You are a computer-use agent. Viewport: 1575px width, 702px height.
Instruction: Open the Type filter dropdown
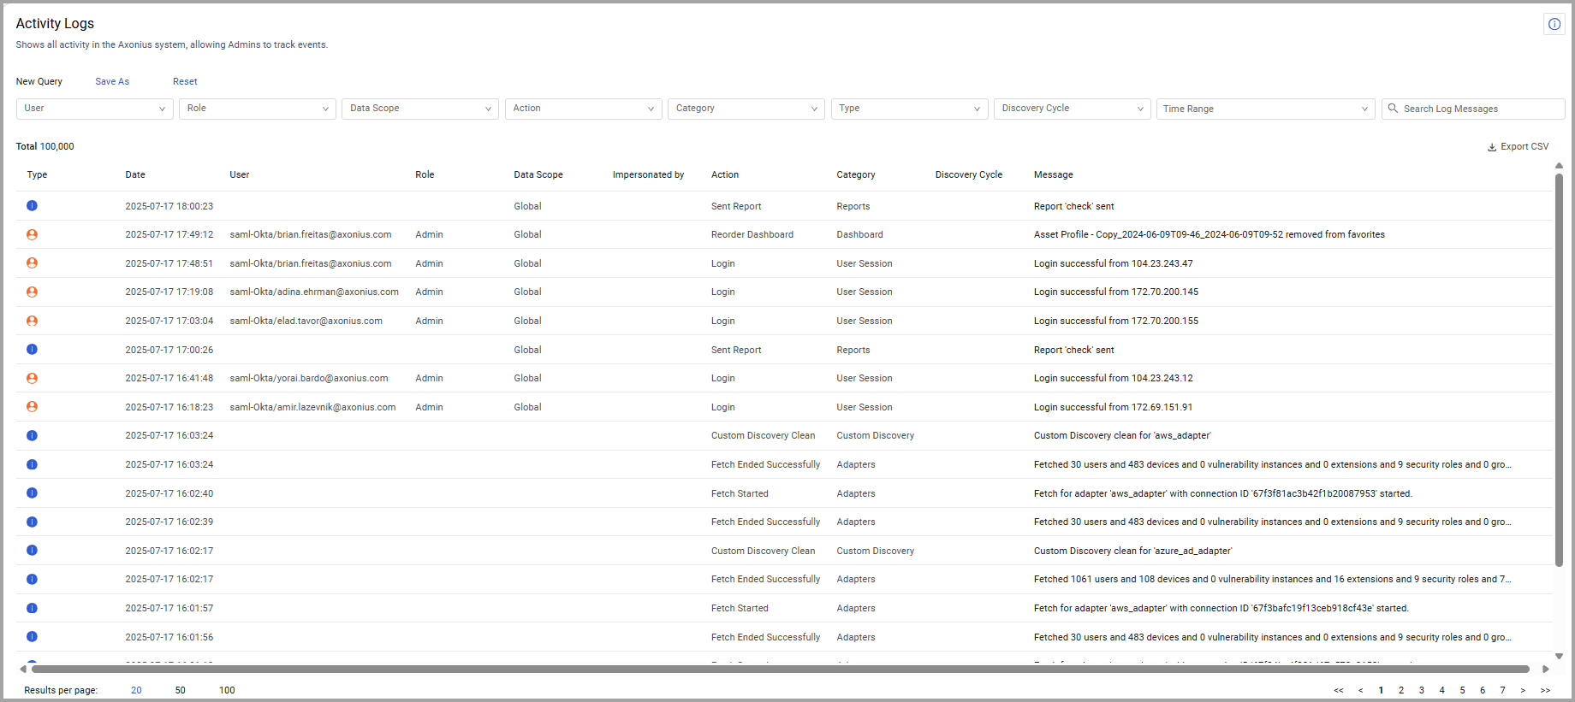click(x=909, y=109)
